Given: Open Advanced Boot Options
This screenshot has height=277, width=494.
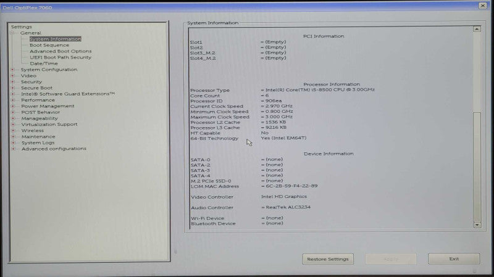Looking at the screenshot, I should [x=61, y=51].
